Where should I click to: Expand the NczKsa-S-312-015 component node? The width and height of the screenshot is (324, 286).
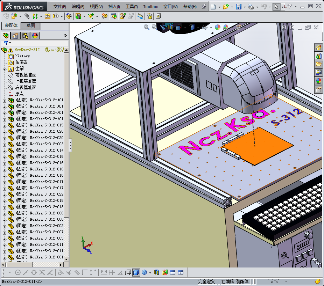click(4, 126)
